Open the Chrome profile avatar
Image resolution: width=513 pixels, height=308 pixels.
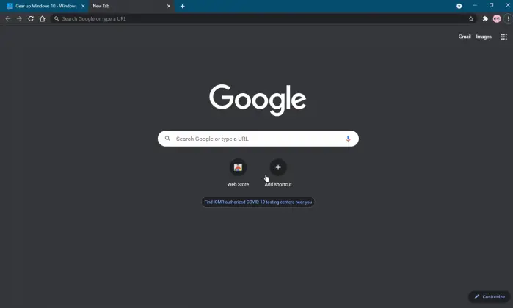pos(497,18)
